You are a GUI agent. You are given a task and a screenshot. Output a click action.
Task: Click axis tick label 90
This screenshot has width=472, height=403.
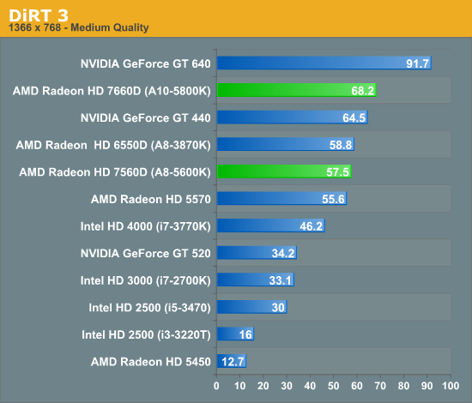427,386
